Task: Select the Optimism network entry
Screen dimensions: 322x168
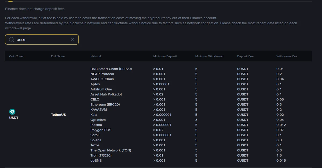Action: click(98, 120)
